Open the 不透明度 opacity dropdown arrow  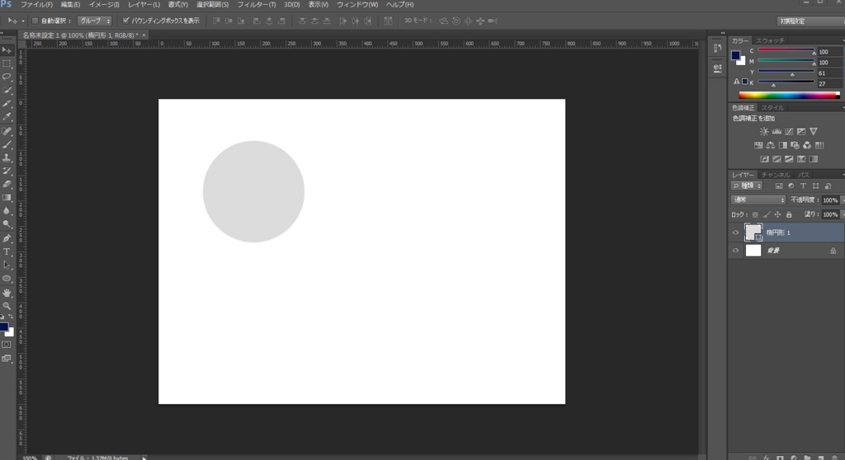[842, 199]
